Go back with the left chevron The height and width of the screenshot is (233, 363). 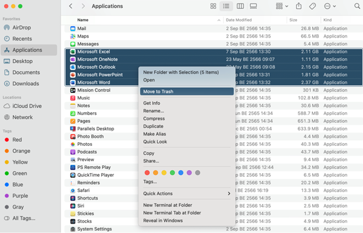tap(71, 6)
